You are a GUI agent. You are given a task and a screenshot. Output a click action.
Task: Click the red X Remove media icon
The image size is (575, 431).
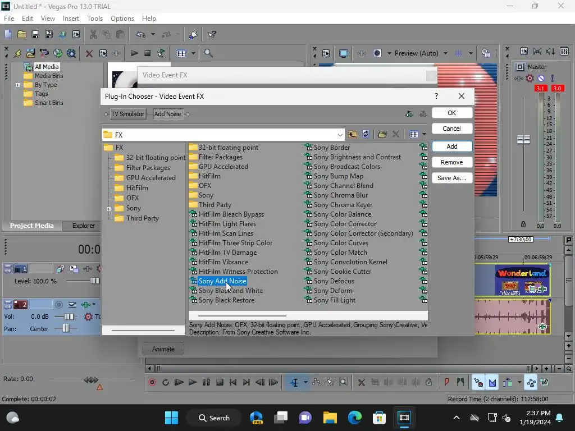(89, 53)
